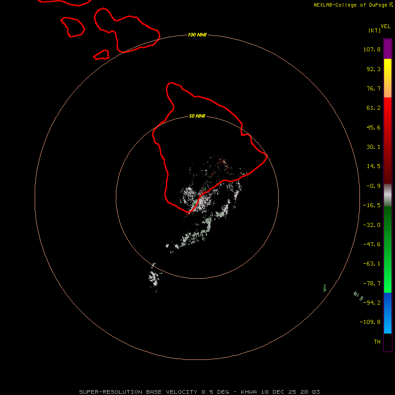Click the 30.1 legend value
The image size is (395, 395).
pos(373,147)
